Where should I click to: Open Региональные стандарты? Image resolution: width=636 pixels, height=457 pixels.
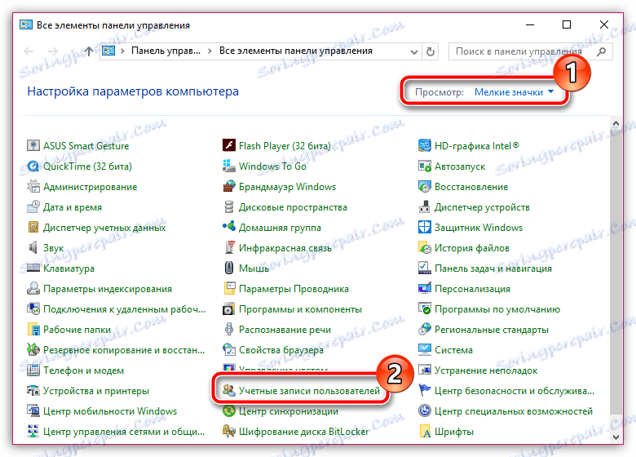[x=483, y=330]
